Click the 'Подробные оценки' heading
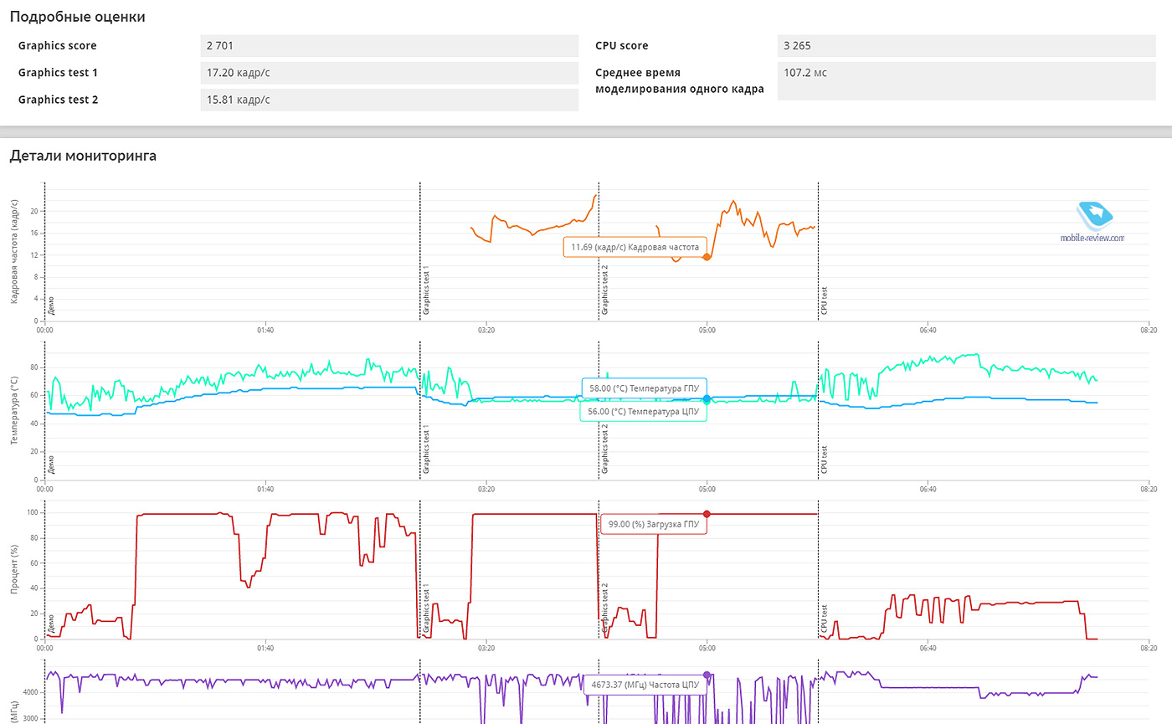This screenshot has height=724, width=1172. coord(77,17)
